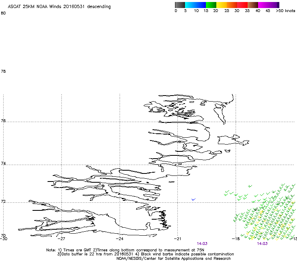Click the '0' label under the color scale
Image resolution: width=297 pixels, height=261 pixels.
click(176, 11)
